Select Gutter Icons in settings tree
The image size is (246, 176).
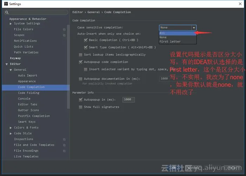click(x=28, y=110)
